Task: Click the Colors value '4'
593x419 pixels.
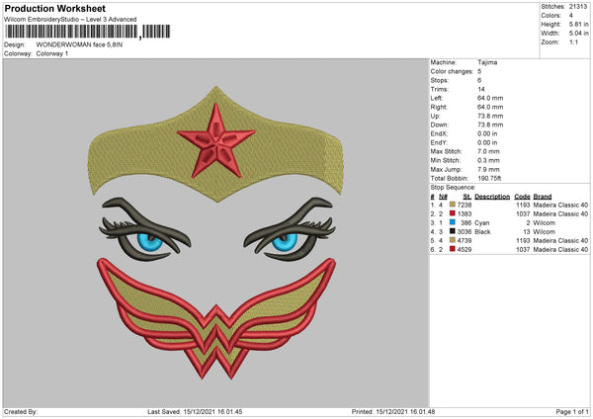Action: point(571,16)
